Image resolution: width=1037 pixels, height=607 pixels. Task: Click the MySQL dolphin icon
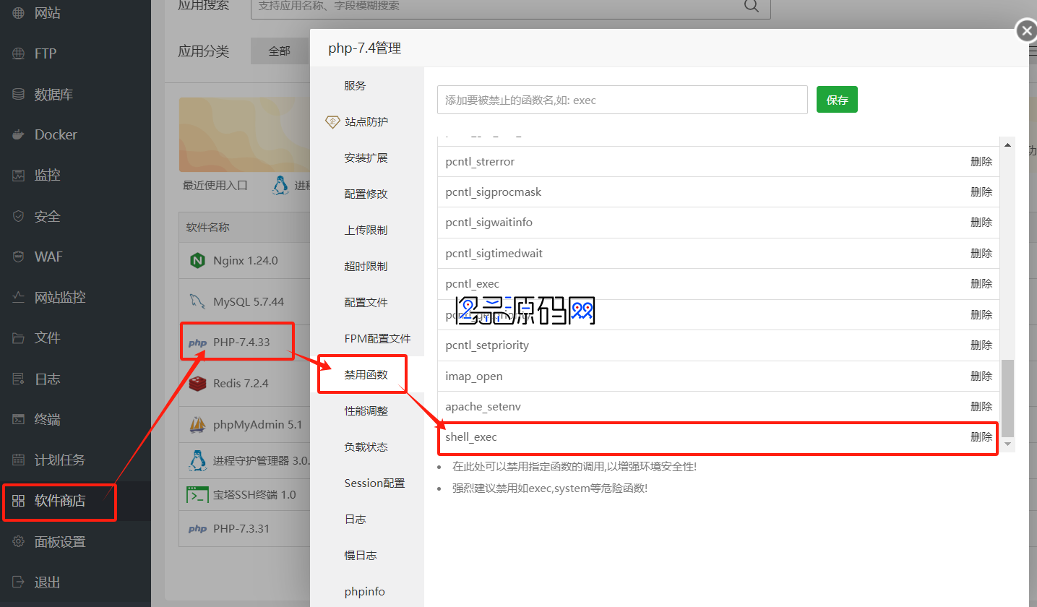click(x=197, y=301)
